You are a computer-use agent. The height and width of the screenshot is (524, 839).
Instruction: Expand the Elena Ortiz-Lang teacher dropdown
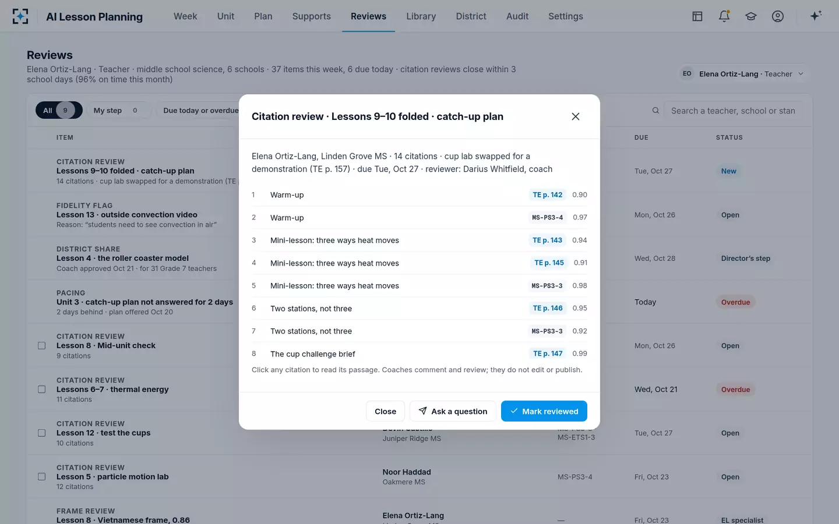[x=743, y=74]
